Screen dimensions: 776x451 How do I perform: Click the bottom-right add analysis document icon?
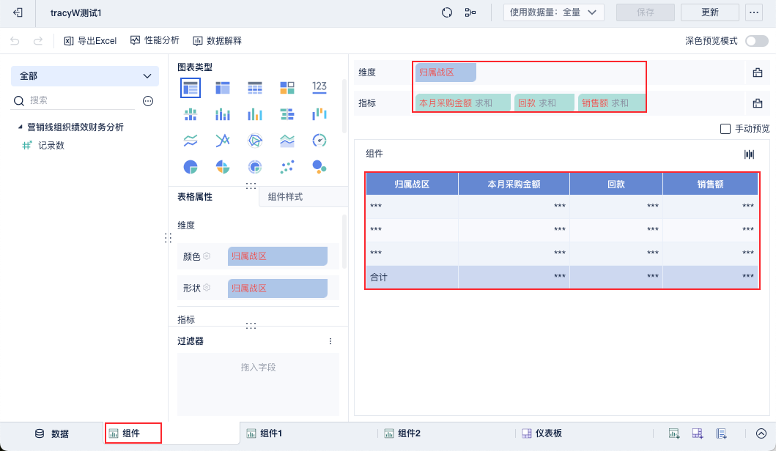point(721,433)
